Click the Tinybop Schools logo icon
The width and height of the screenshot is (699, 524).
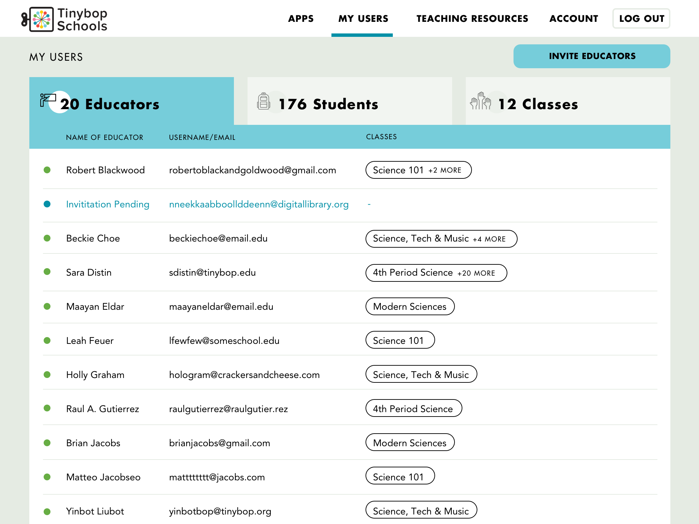point(38,19)
